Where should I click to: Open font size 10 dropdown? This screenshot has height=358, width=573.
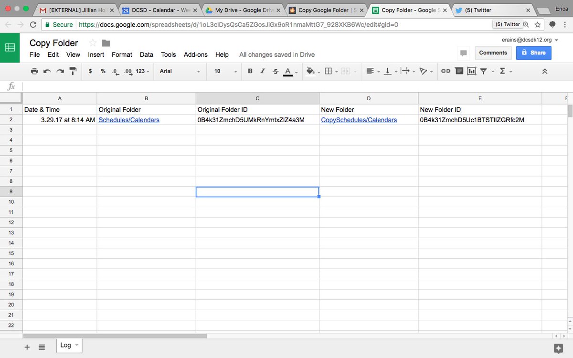[225, 71]
